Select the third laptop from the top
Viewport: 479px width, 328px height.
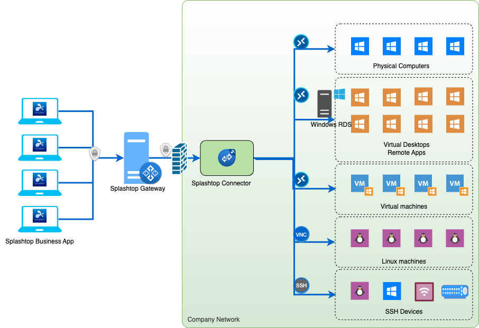[40, 183]
